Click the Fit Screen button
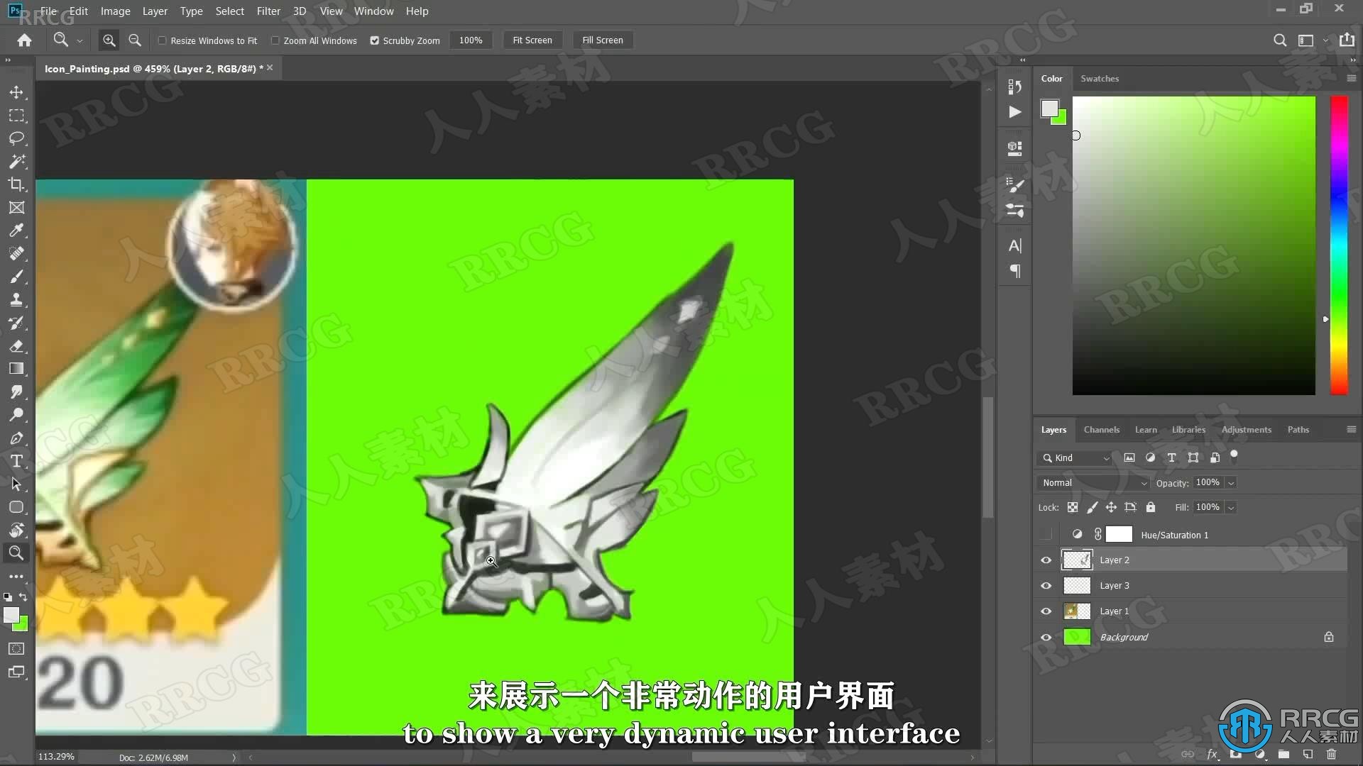This screenshot has width=1363, height=766. point(532,40)
